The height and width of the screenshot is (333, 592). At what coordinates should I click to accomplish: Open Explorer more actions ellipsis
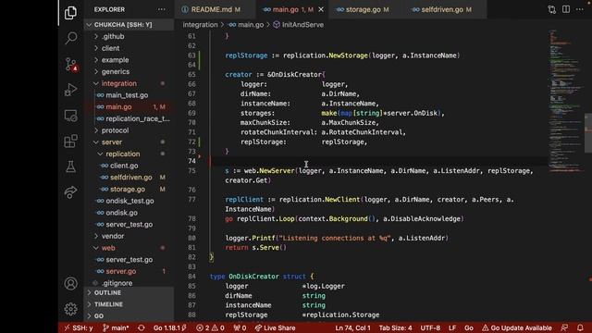(x=162, y=9)
